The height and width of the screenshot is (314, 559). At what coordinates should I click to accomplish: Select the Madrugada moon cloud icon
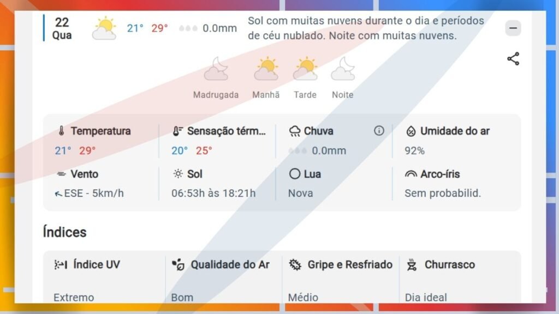click(x=216, y=70)
